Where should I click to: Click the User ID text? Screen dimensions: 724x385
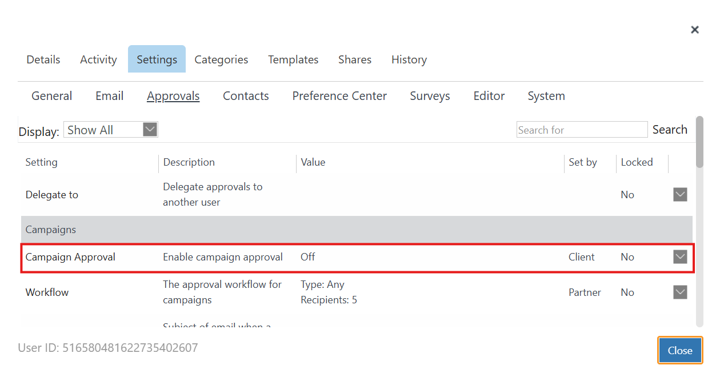point(108,347)
